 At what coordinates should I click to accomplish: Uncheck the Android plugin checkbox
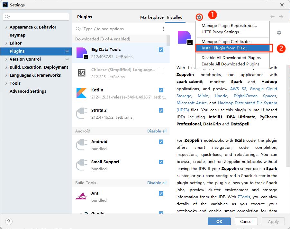(161, 142)
